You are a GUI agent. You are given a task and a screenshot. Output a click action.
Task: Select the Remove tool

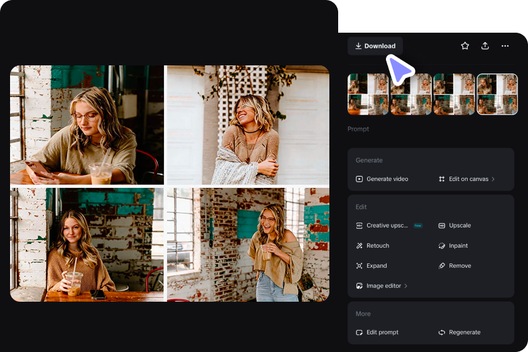coord(454,266)
